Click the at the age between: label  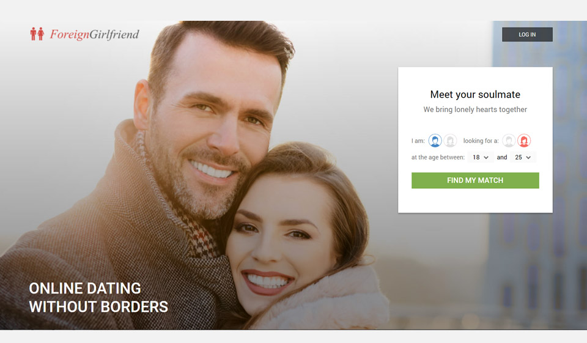[438, 157]
